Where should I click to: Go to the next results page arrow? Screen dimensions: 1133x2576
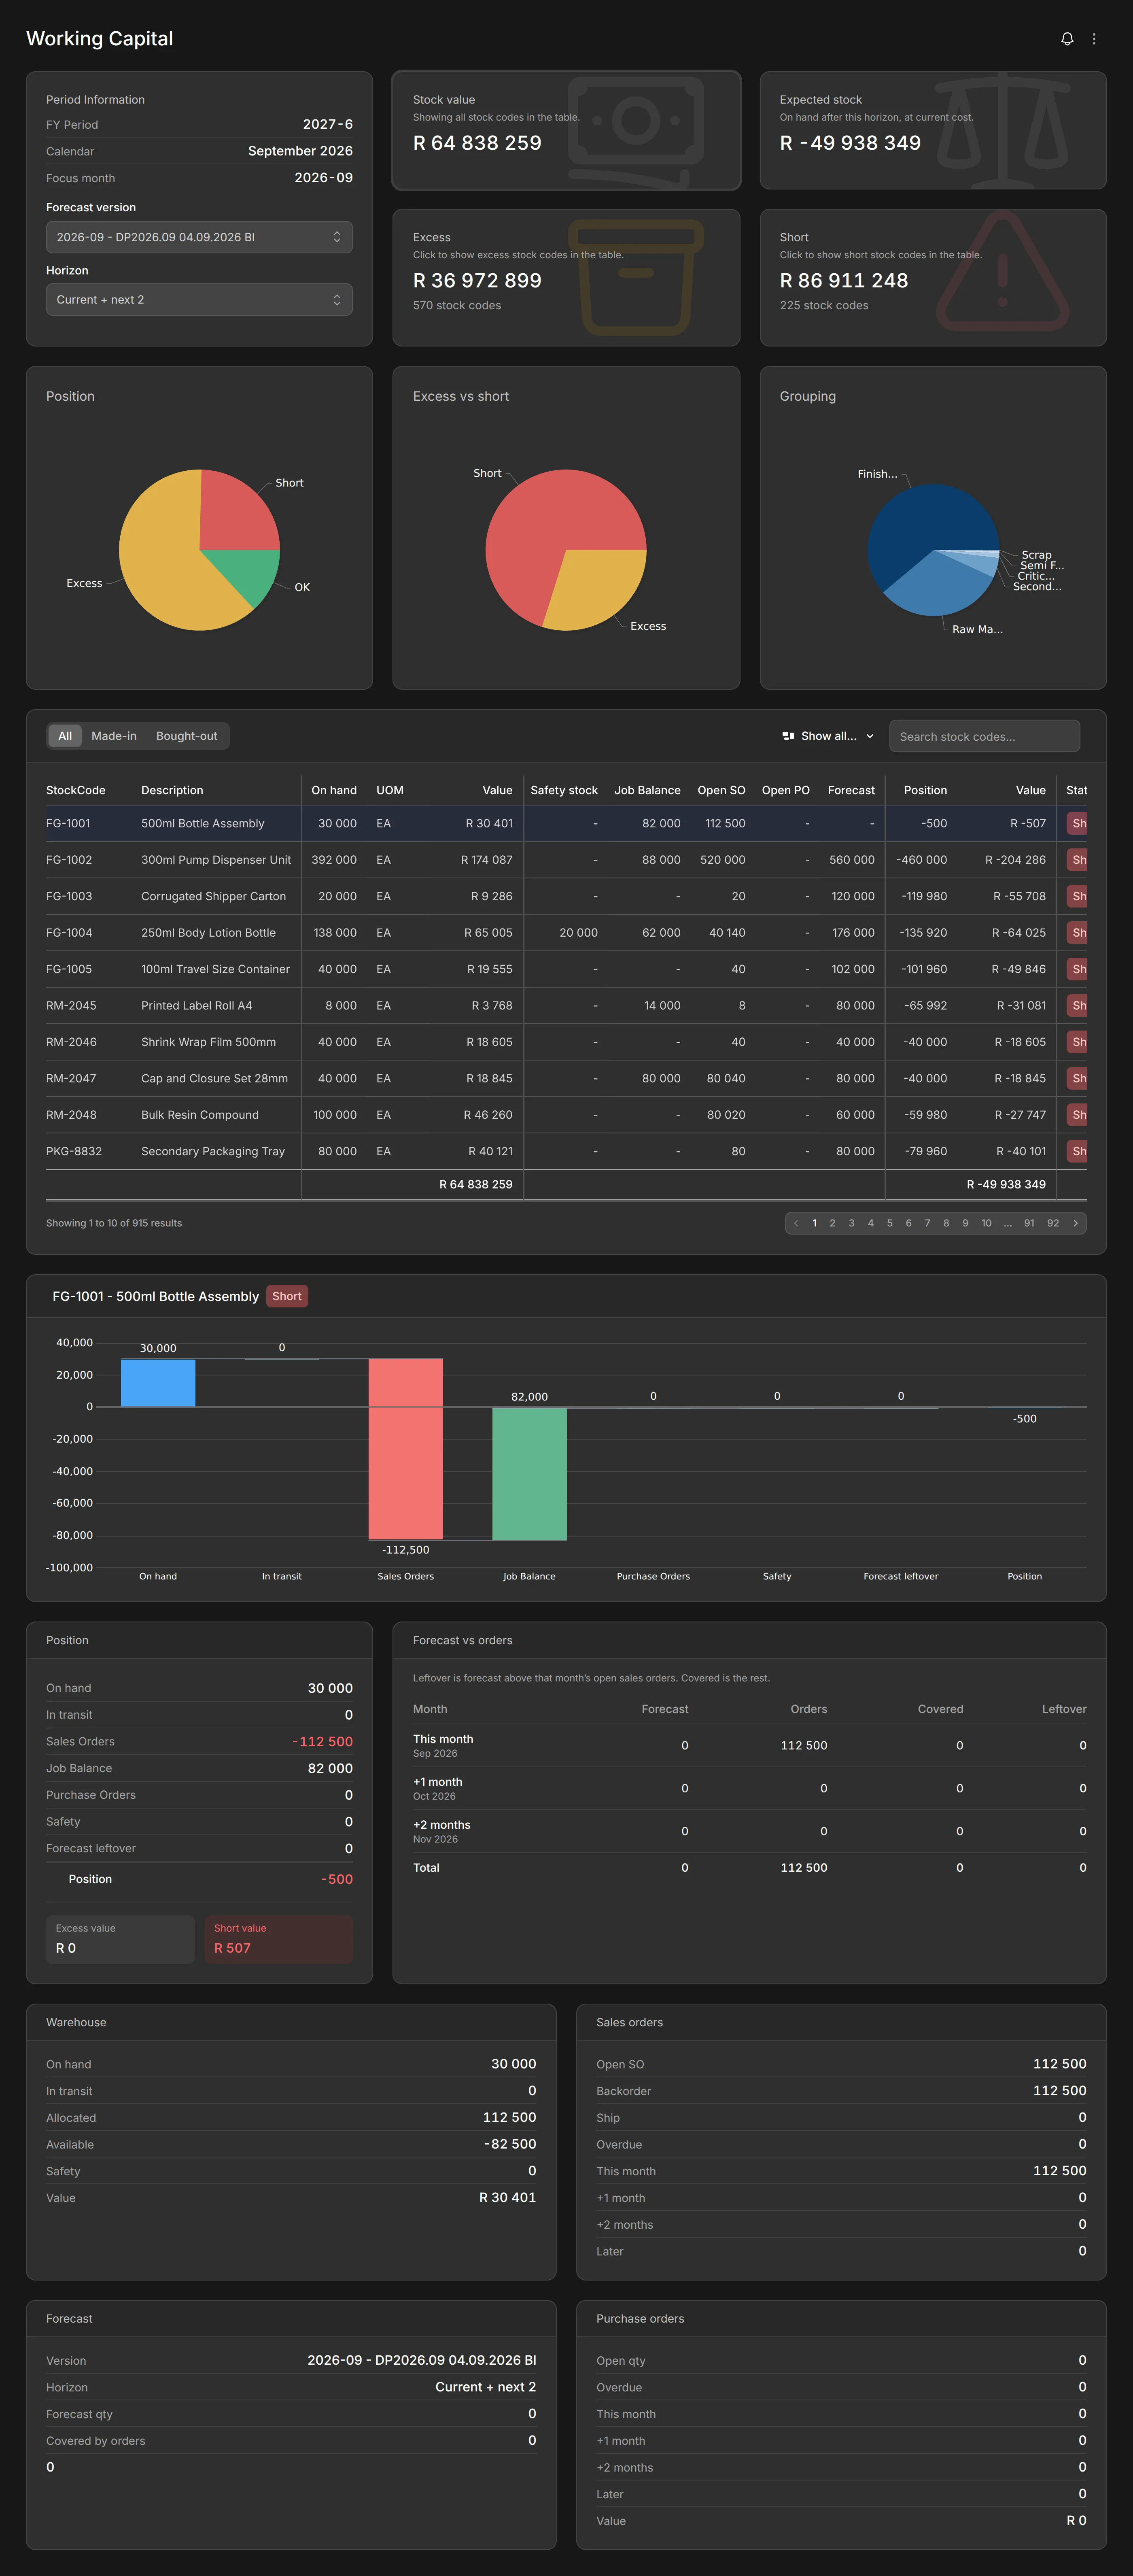tap(1075, 1223)
